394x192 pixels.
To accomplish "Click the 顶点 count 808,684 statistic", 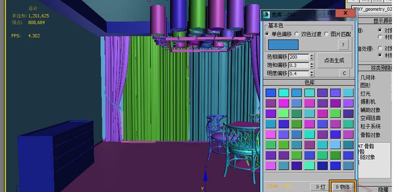I will tap(36, 22).
